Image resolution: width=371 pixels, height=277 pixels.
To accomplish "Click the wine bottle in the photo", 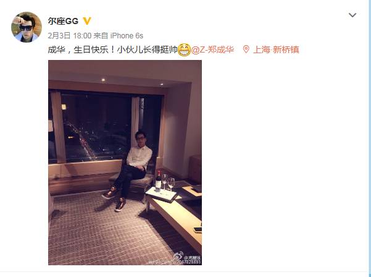I will point(158,181).
